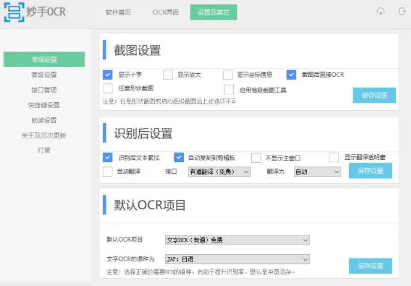Enable the 自动翻译 checkbox
This screenshot has width=411, height=286.
pos(108,172)
